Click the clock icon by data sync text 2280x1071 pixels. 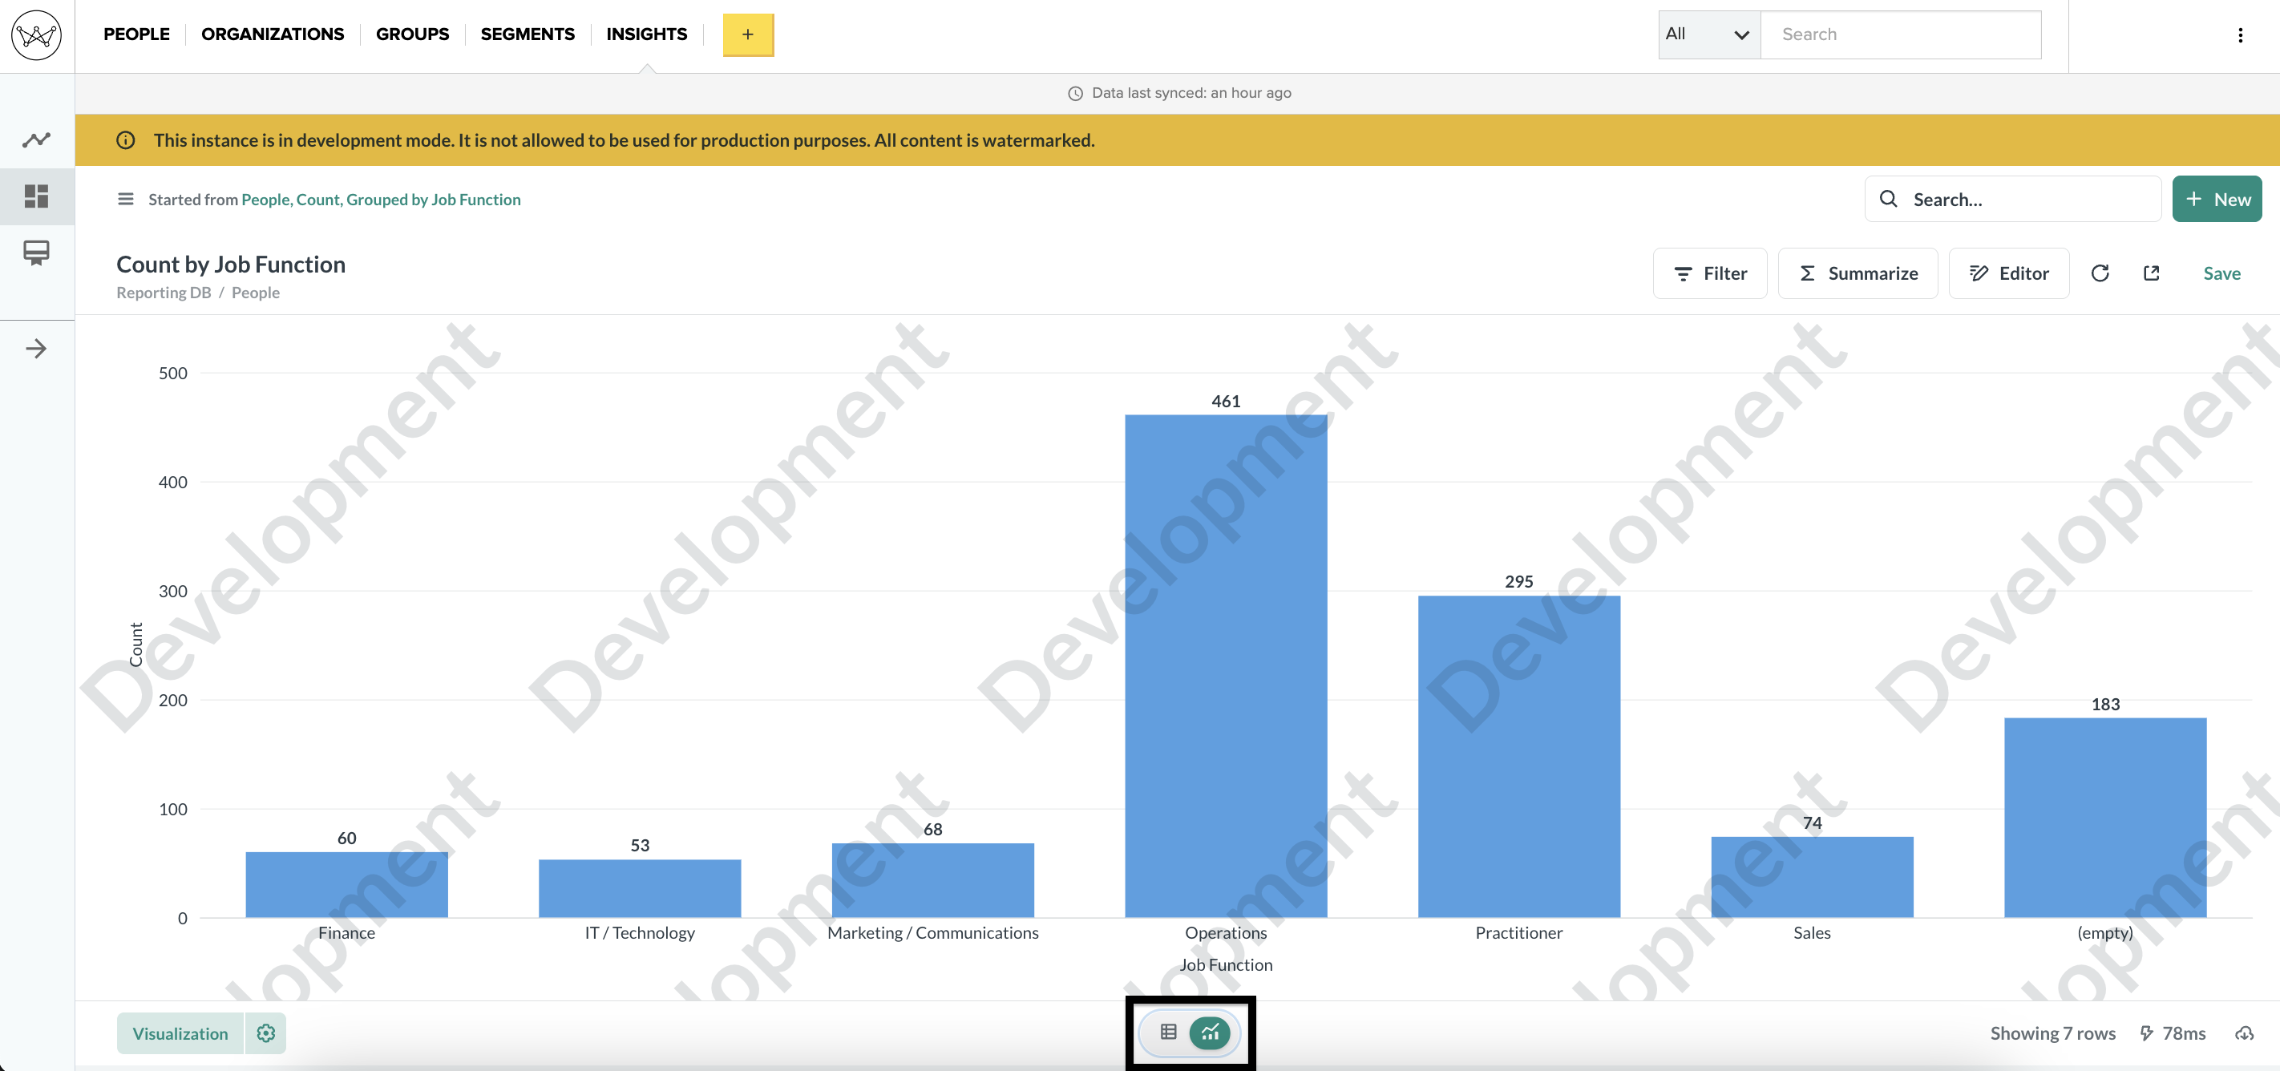pyautogui.click(x=1075, y=93)
